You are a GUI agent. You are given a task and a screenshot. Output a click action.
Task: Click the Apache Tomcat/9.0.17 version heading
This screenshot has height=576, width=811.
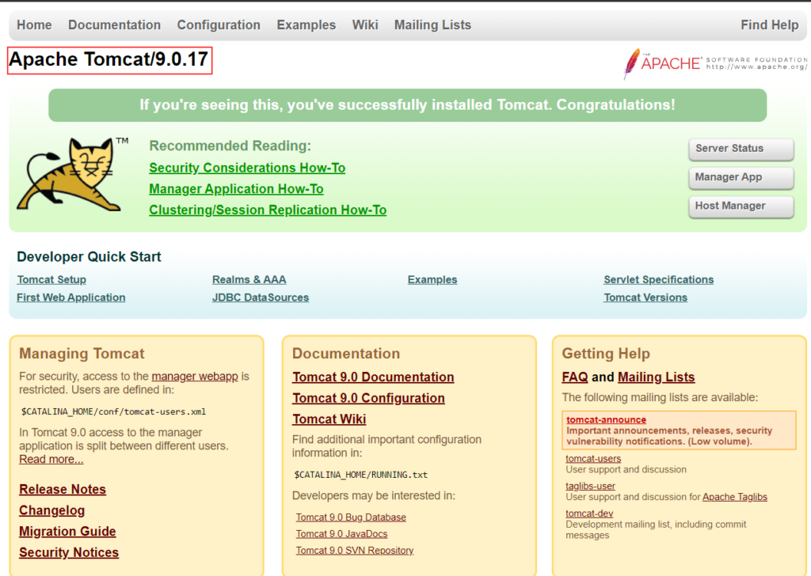(110, 60)
